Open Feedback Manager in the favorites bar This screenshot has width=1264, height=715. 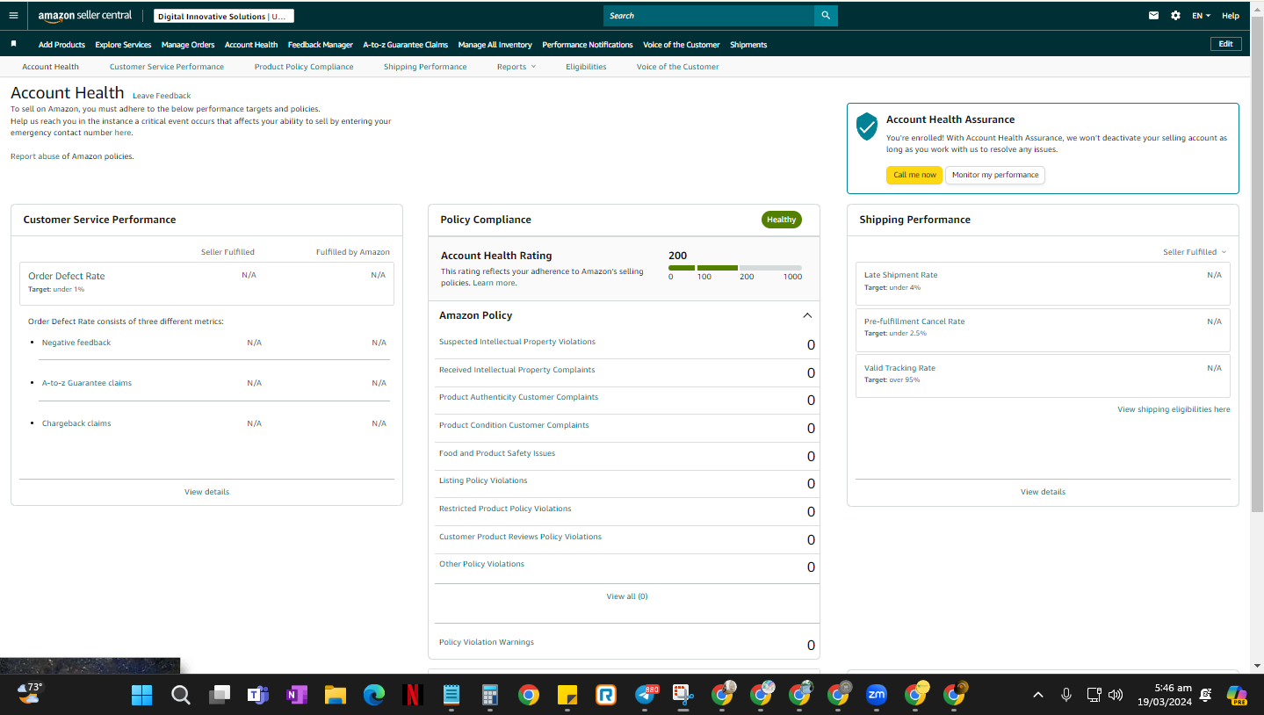[x=321, y=45]
